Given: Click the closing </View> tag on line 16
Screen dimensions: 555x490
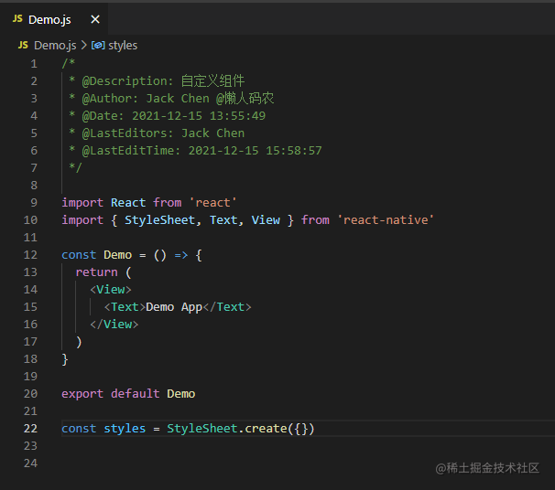Looking at the screenshot, I should click(114, 325).
